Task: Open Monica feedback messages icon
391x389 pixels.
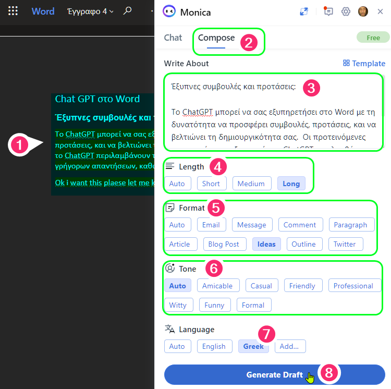Action: coord(328,11)
